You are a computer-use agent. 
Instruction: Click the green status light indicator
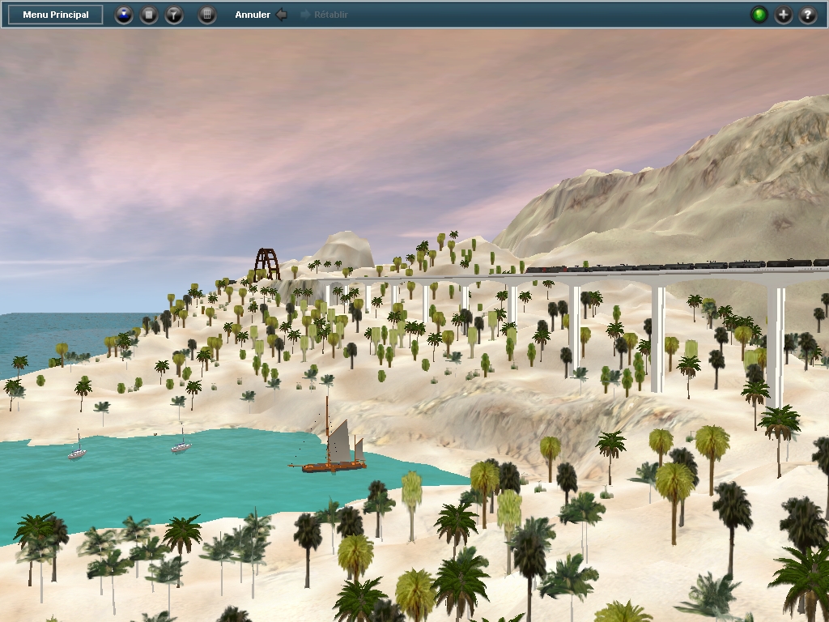759,15
